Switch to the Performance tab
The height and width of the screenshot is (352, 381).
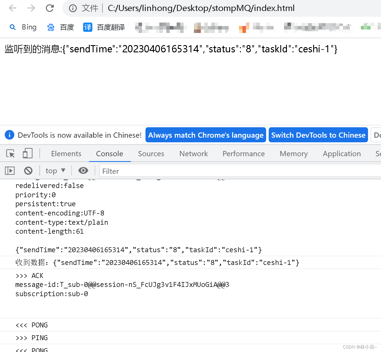(244, 154)
